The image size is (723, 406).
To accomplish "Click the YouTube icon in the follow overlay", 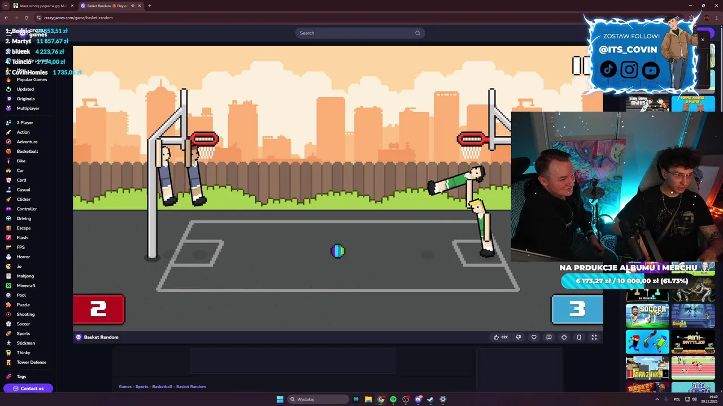I will 651,70.
